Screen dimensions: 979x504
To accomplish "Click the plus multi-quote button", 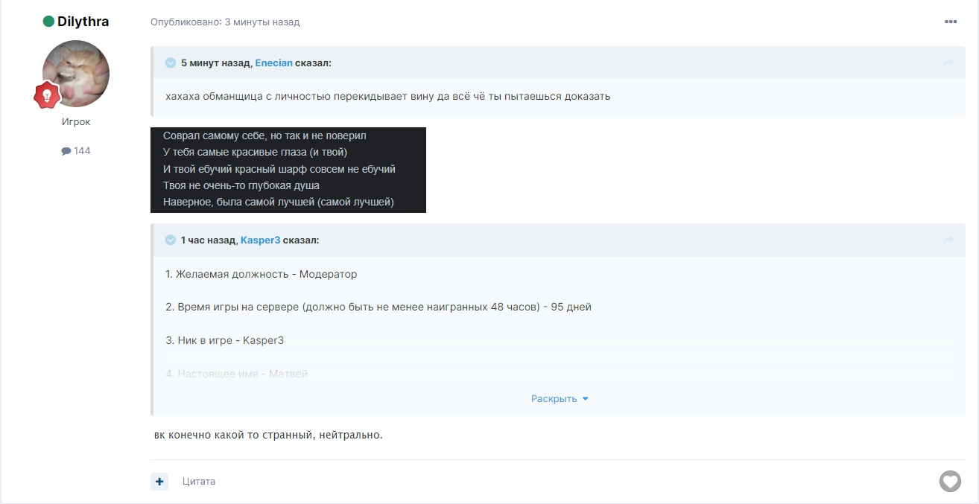I will pyautogui.click(x=159, y=482).
